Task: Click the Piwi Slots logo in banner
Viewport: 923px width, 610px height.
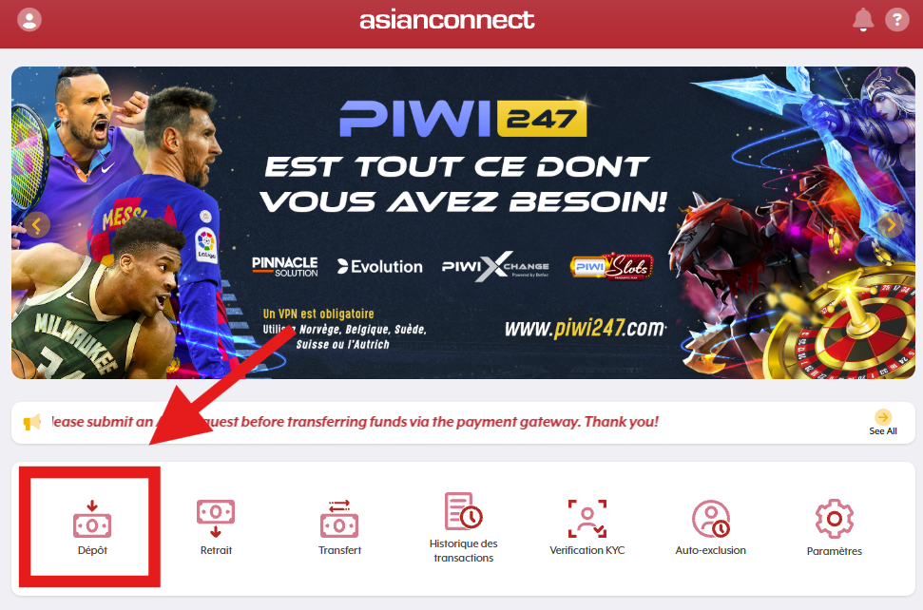Action: point(611,266)
